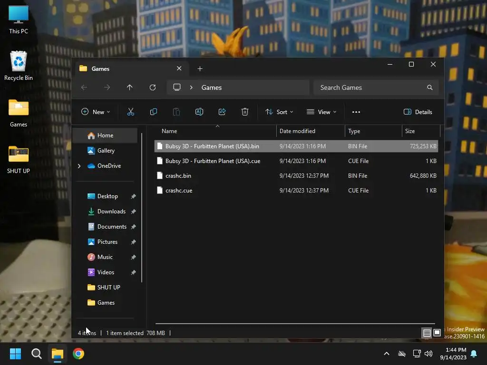487x365 pixels.
Task: Click the Copy icon in toolbar
Action: (154, 112)
